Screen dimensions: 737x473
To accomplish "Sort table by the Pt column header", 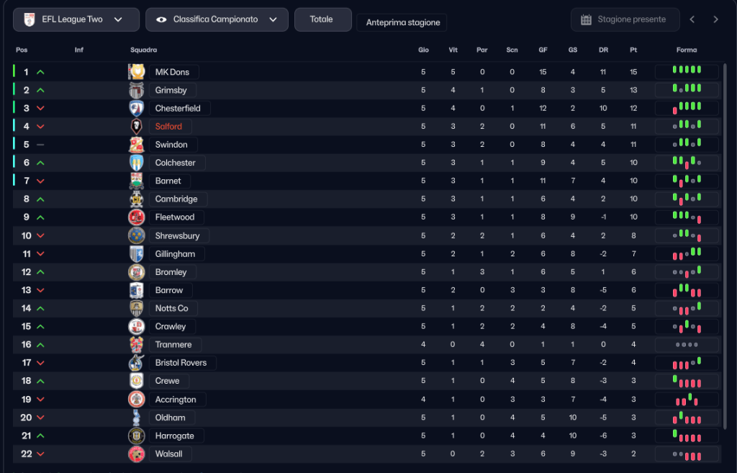I will (x=633, y=50).
